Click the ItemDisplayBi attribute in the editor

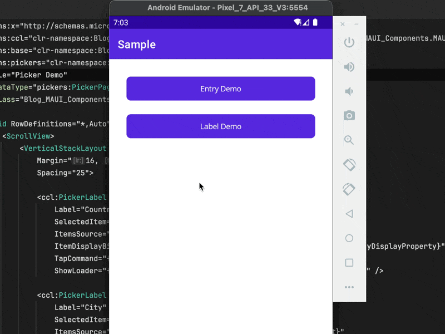click(82, 246)
